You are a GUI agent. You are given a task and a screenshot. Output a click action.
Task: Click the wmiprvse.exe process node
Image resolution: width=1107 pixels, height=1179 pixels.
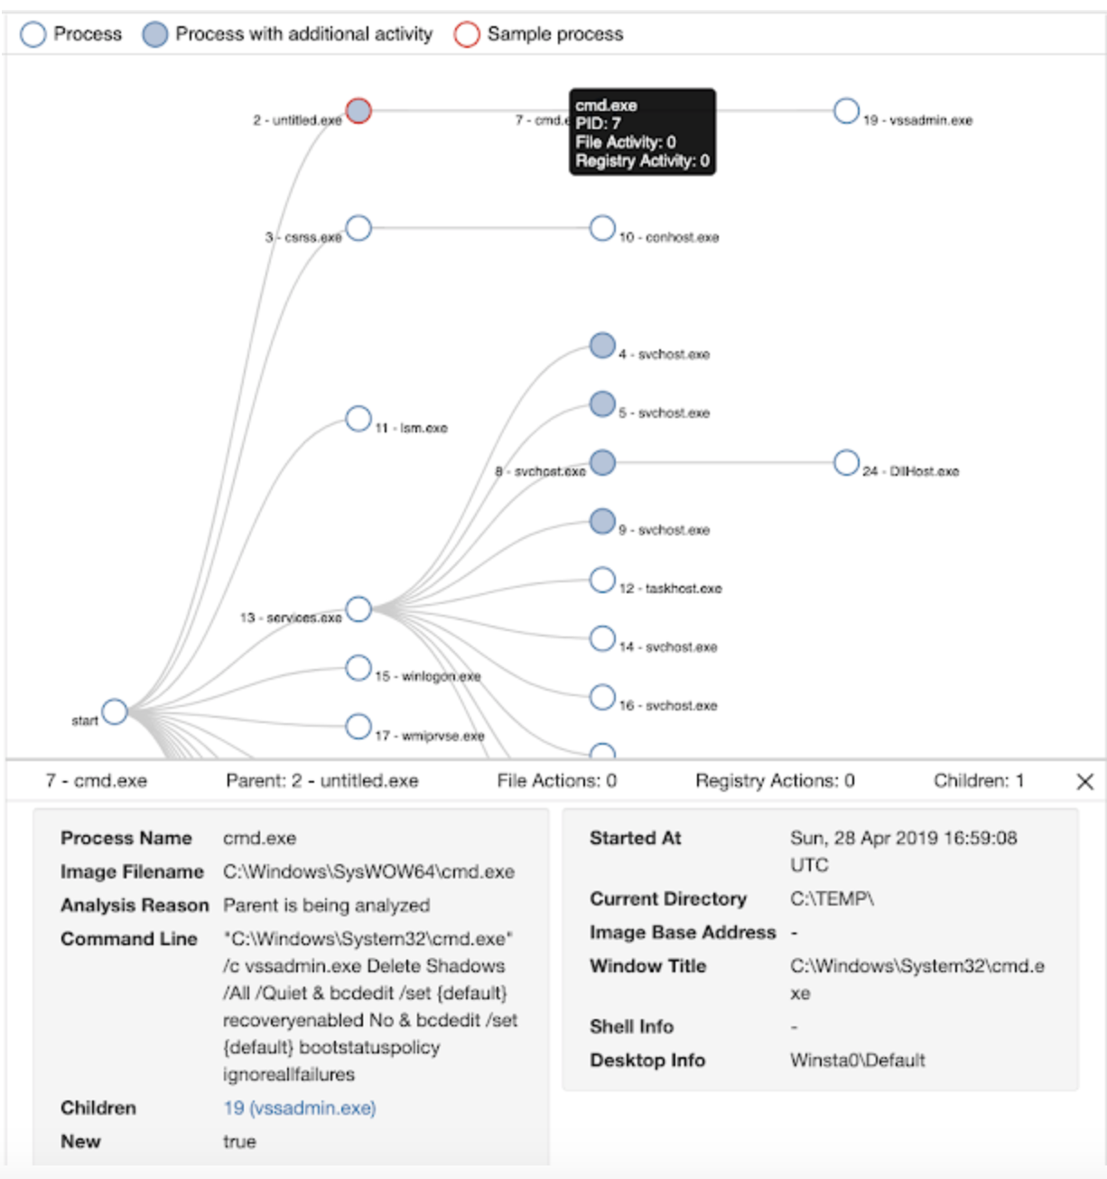358,726
